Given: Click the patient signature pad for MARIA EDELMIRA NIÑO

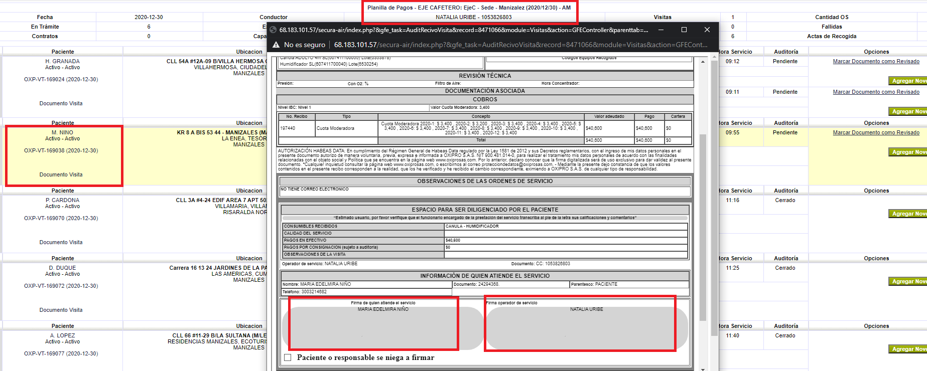Looking at the screenshot, I should tap(383, 328).
